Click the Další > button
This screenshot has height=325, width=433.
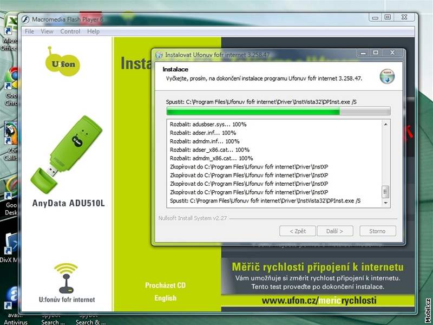tap(335, 231)
